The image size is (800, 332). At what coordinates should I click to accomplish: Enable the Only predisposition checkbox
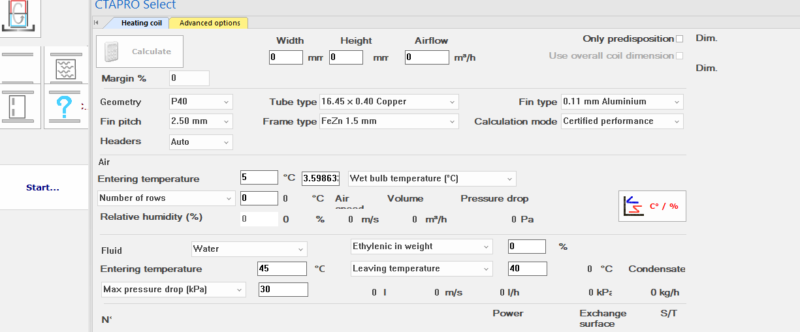point(680,39)
